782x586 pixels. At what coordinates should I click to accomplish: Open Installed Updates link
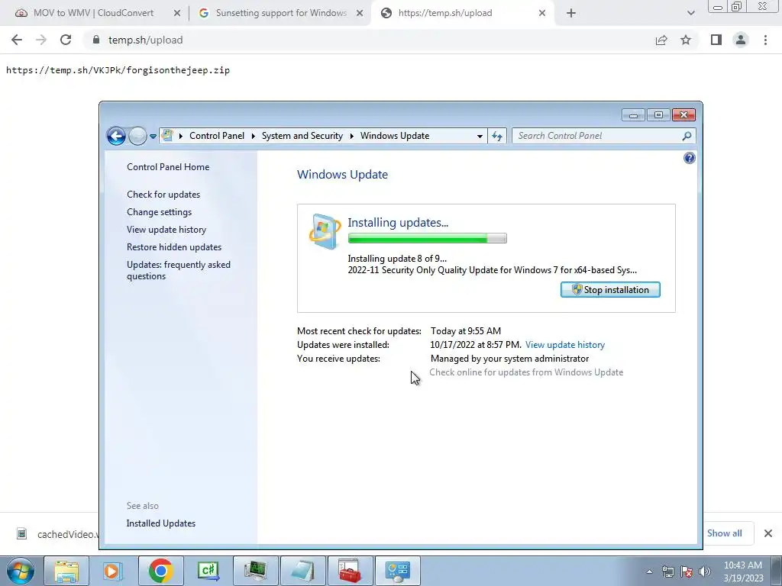point(160,523)
